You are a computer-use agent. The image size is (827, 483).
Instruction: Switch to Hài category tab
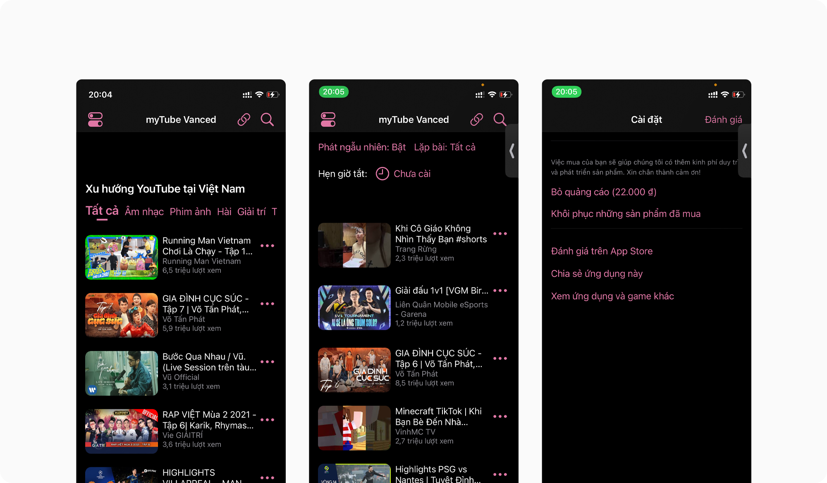click(x=224, y=212)
